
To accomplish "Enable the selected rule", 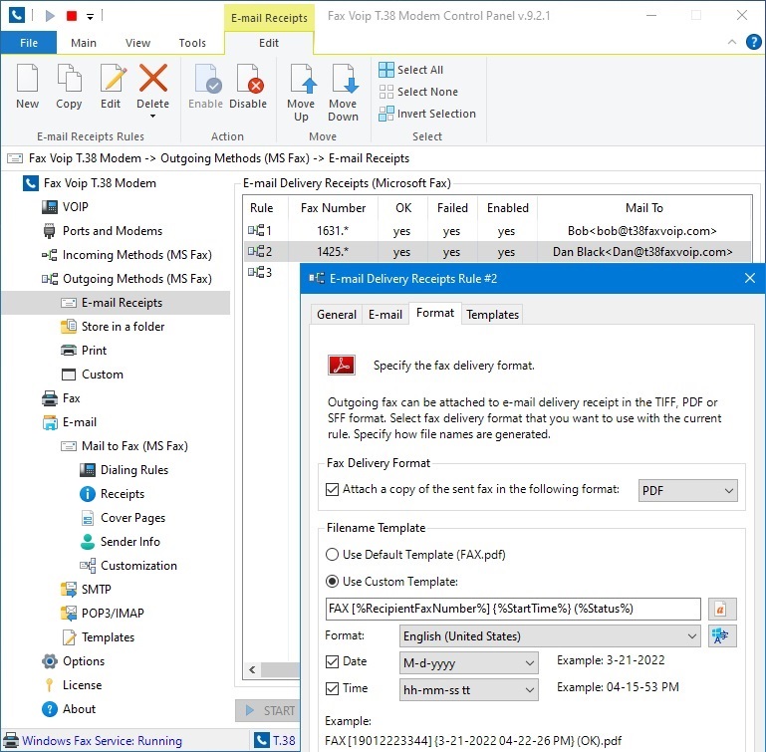I will tap(205, 87).
